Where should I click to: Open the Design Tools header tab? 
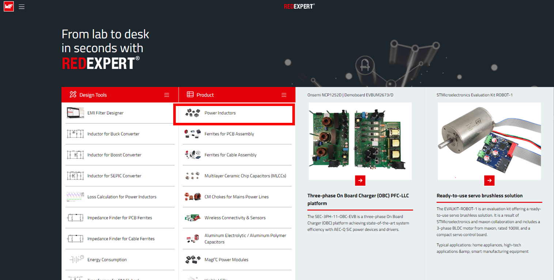click(x=120, y=95)
